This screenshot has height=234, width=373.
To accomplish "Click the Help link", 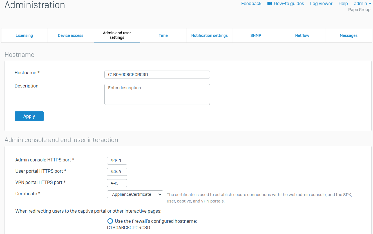I will coord(343,4).
